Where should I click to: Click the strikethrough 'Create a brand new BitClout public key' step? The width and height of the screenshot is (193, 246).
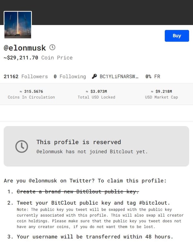click(x=78, y=192)
